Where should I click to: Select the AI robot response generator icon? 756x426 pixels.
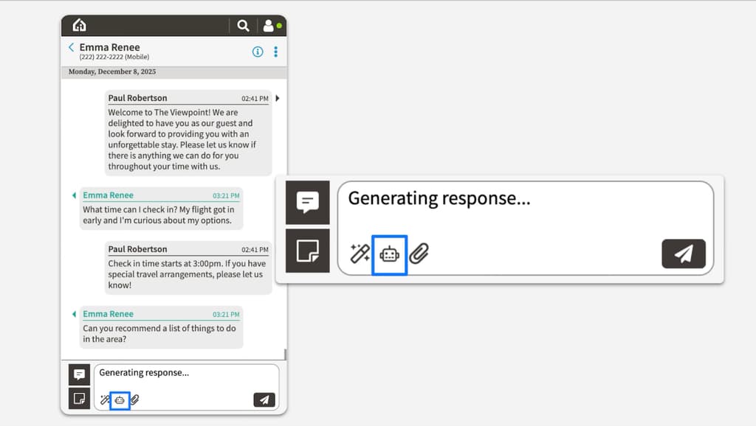pos(120,399)
